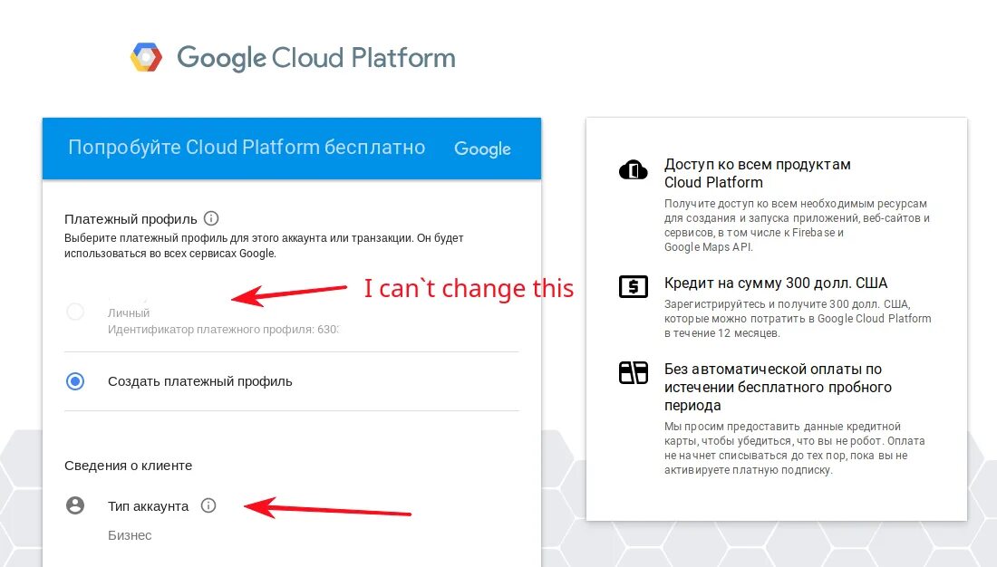Click the icon beside Без автоматической оплаты

coord(634,372)
